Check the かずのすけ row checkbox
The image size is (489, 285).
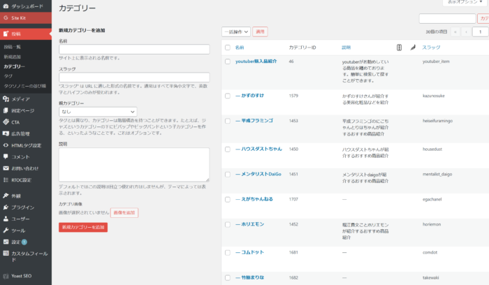228,96
